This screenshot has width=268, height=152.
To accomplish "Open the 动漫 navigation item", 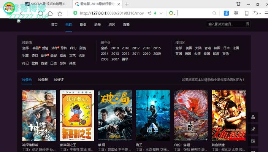I will click(x=97, y=25).
